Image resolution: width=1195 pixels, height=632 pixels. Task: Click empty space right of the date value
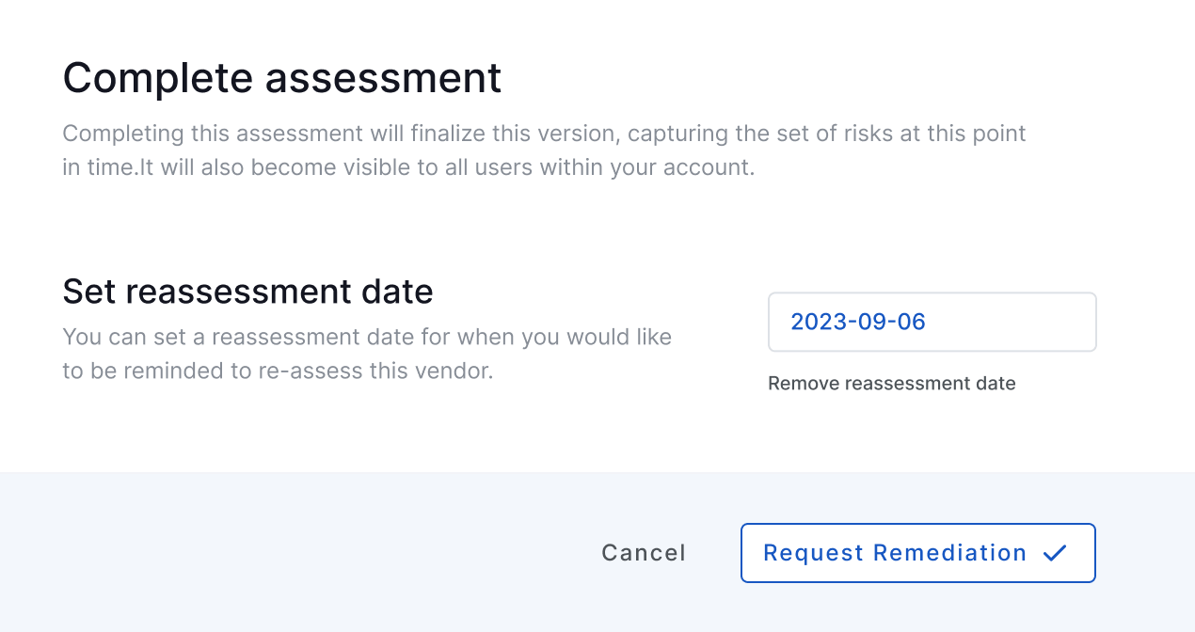pyautogui.click(x=1012, y=322)
